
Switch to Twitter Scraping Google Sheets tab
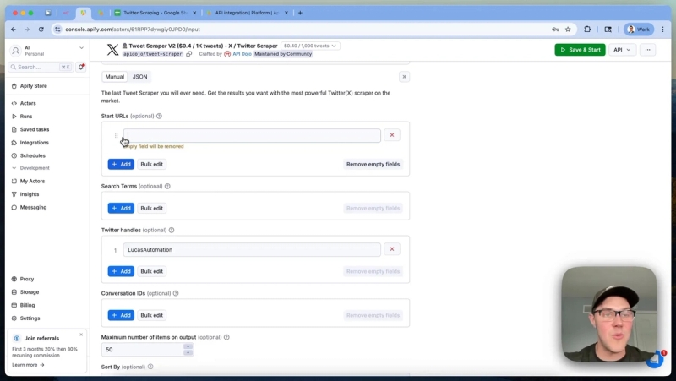[155, 13]
